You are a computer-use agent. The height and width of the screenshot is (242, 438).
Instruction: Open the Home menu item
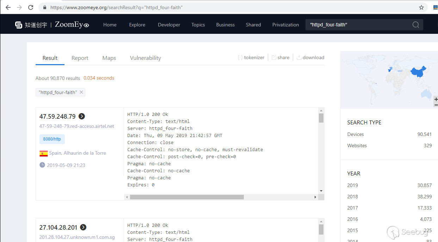pyautogui.click(x=110, y=25)
